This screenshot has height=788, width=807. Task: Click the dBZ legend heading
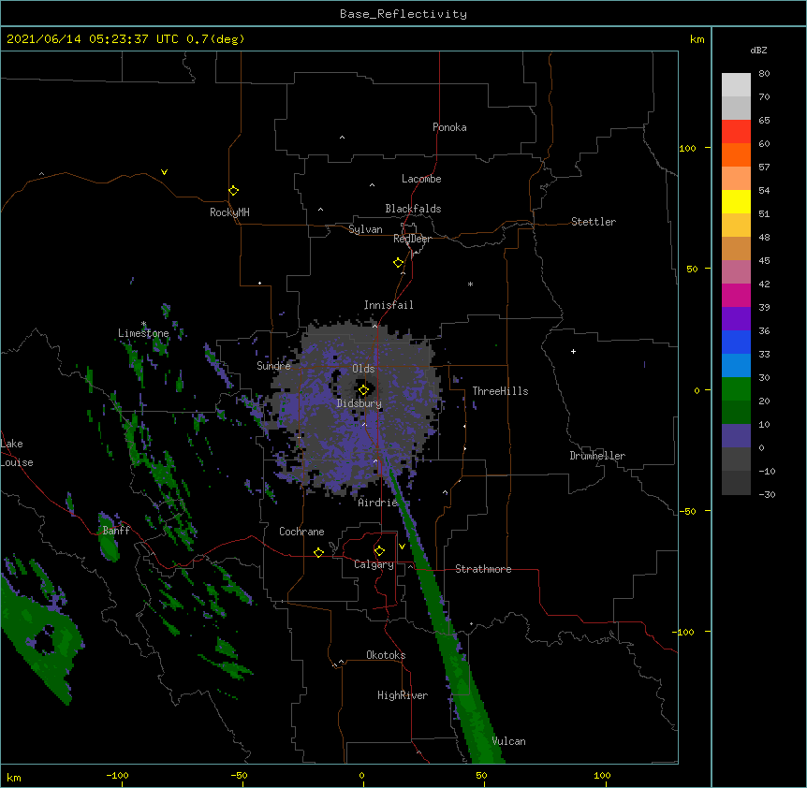click(758, 51)
